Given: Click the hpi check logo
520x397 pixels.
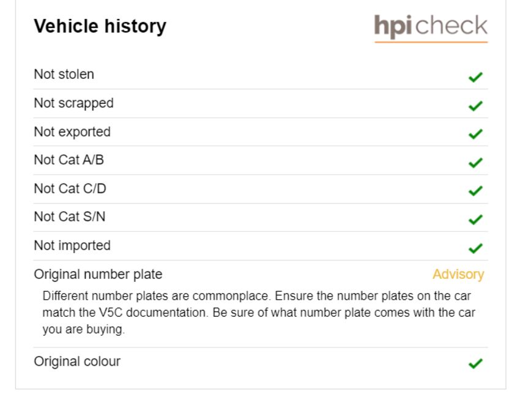Looking at the screenshot, I should pyautogui.click(x=431, y=28).
